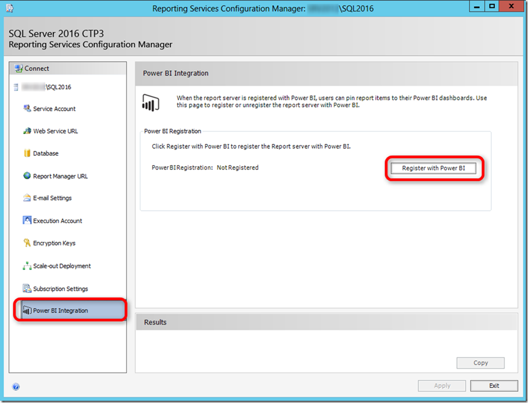The height and width of the screenshot is (403, 528).
Task: Close the Configuration Manager window
Action: pyautogui.click(x=511, y=7)
